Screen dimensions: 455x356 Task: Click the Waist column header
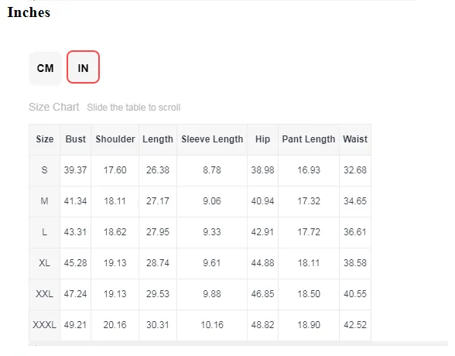pyautogui.click(x=355, y=139)
